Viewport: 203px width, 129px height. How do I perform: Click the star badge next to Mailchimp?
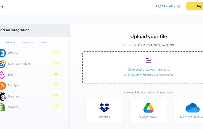tap(56, 96)
